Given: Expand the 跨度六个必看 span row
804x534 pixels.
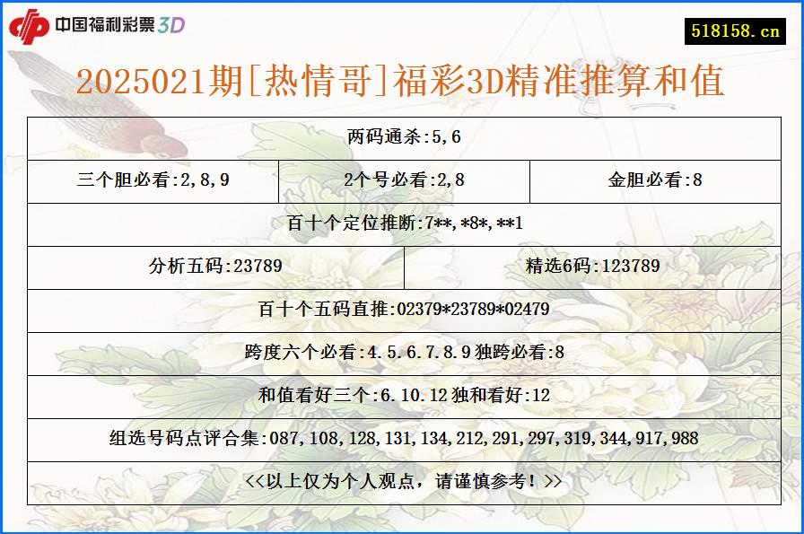Looking at the screenshot, I should (x=402, y=352).
